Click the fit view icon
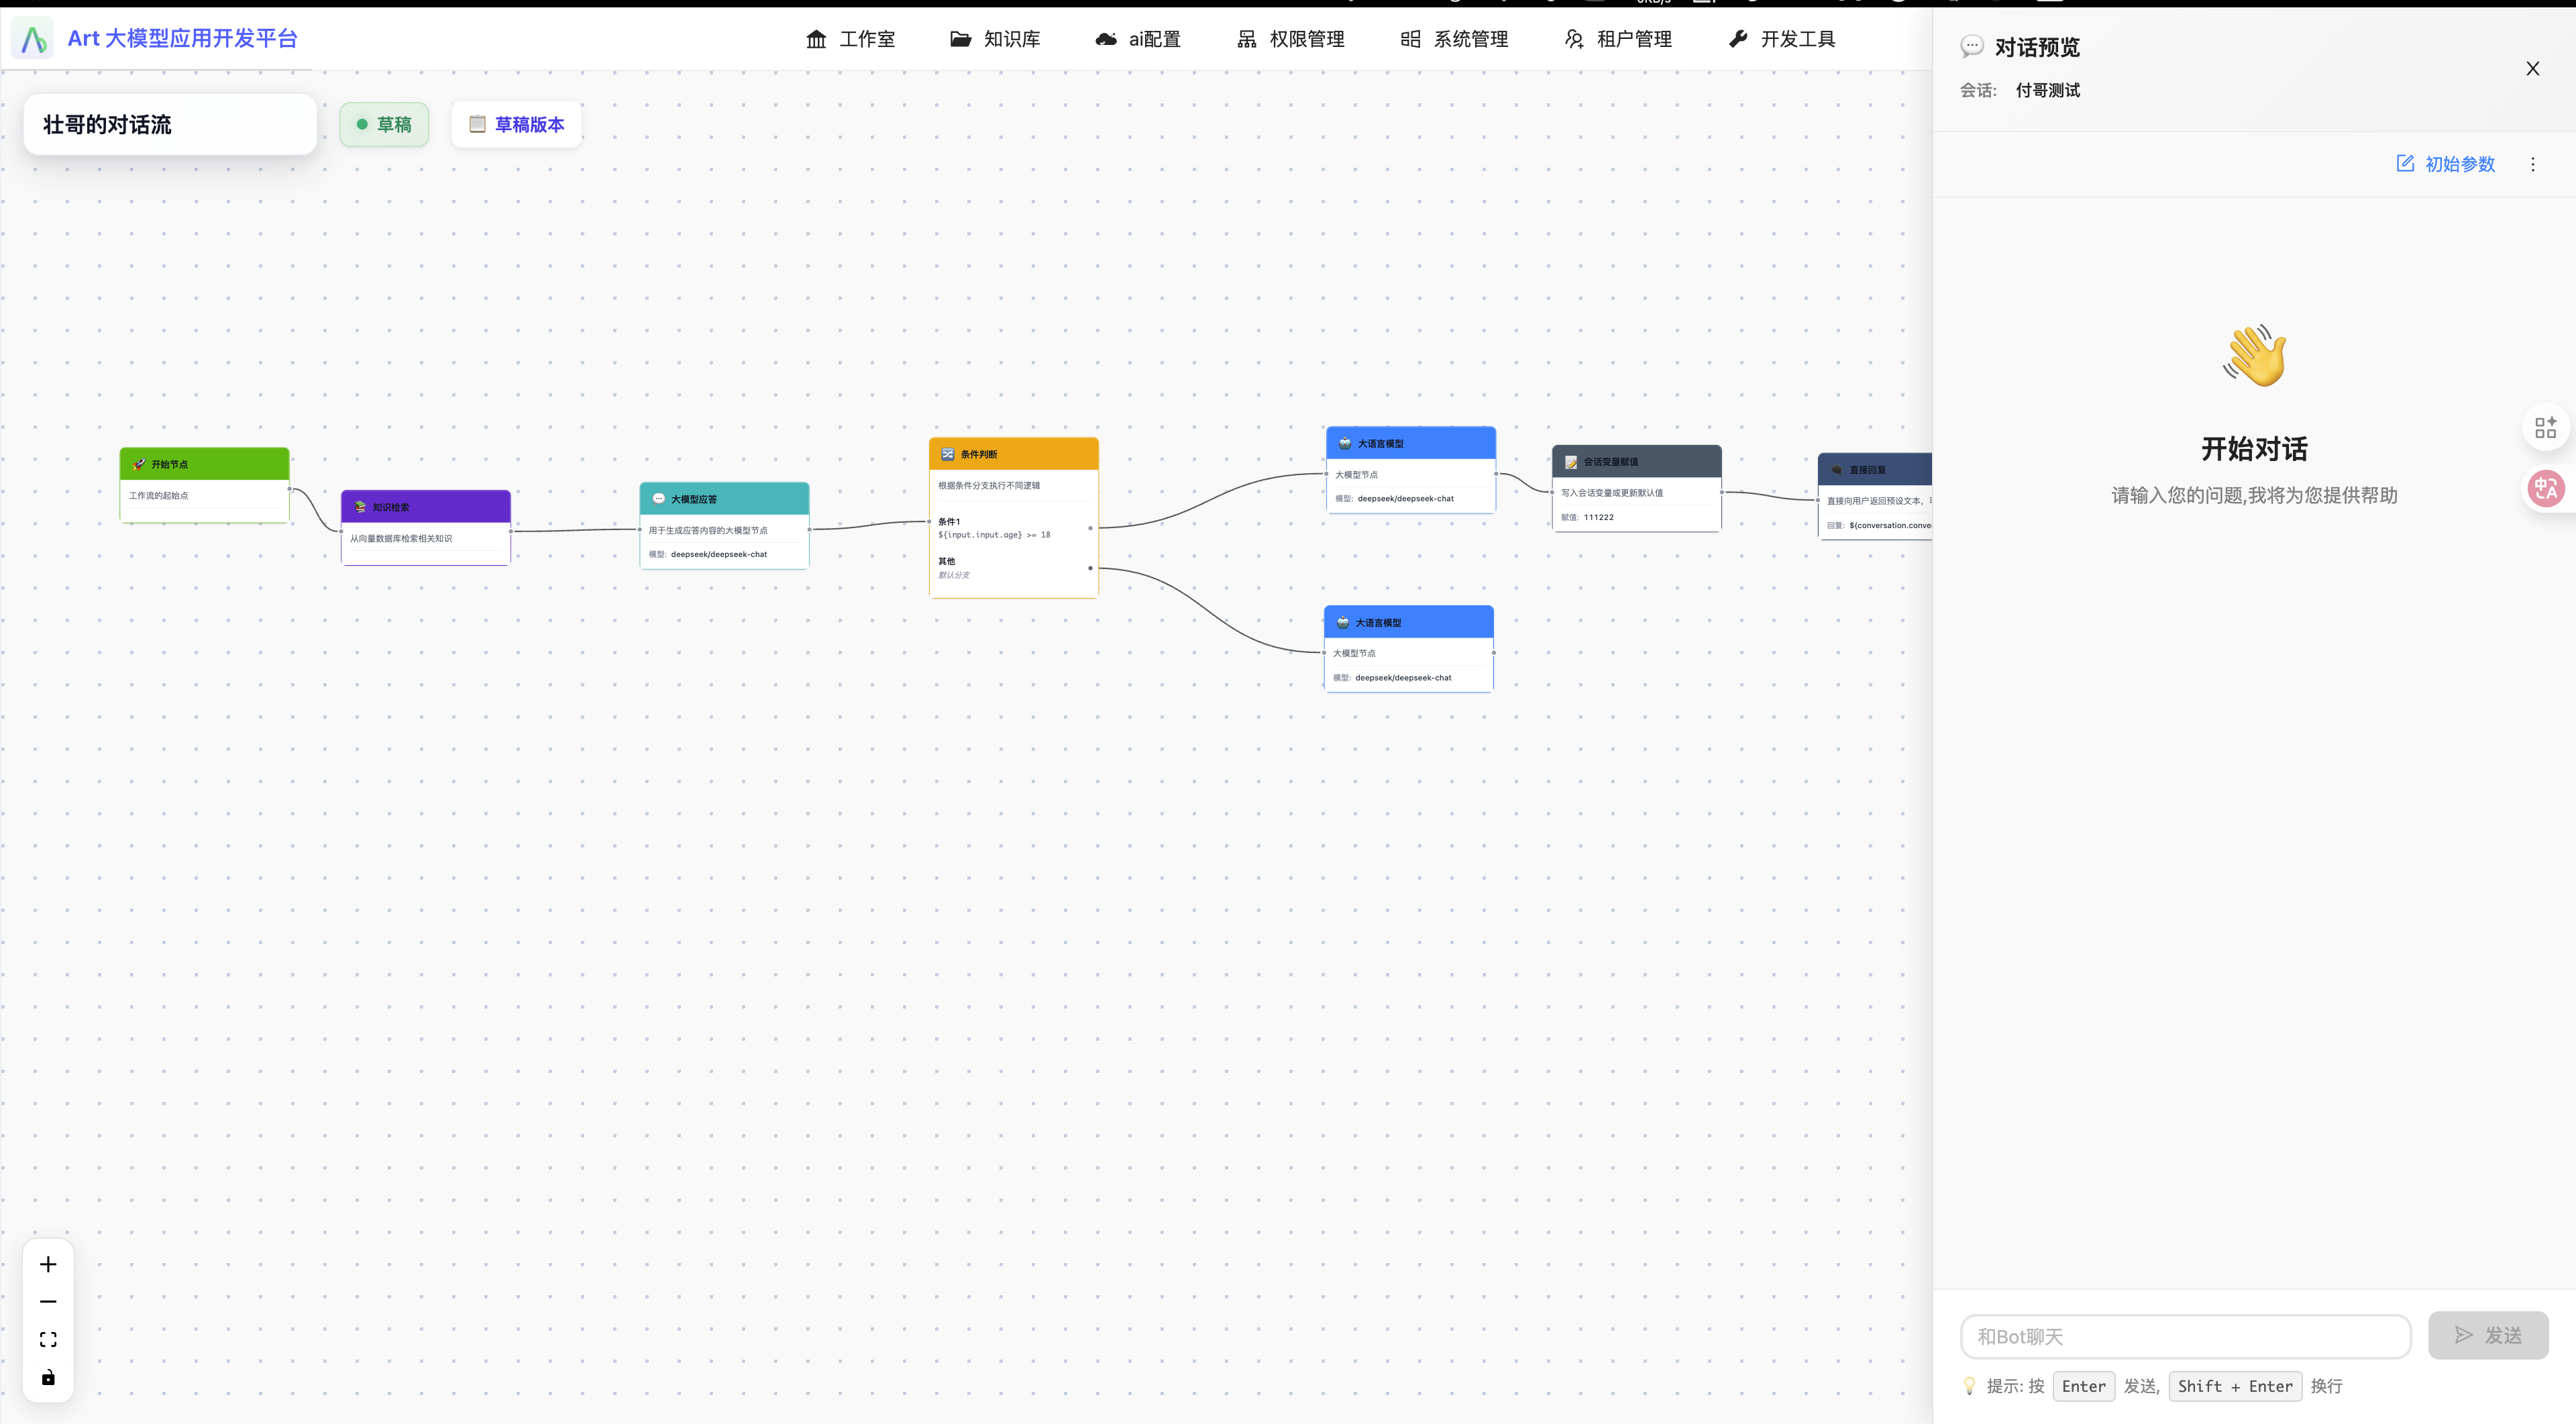2576x1424 pixels. point(48,1339)
